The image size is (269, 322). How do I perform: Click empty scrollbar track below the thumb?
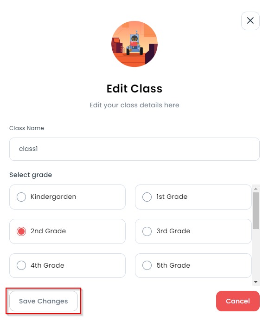(256, 254)
